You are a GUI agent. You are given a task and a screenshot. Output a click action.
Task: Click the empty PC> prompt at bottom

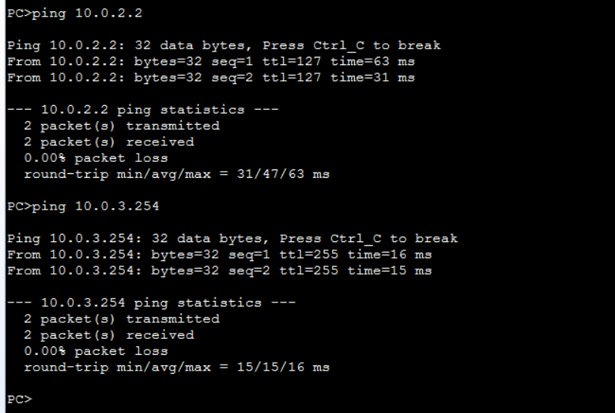20,399
